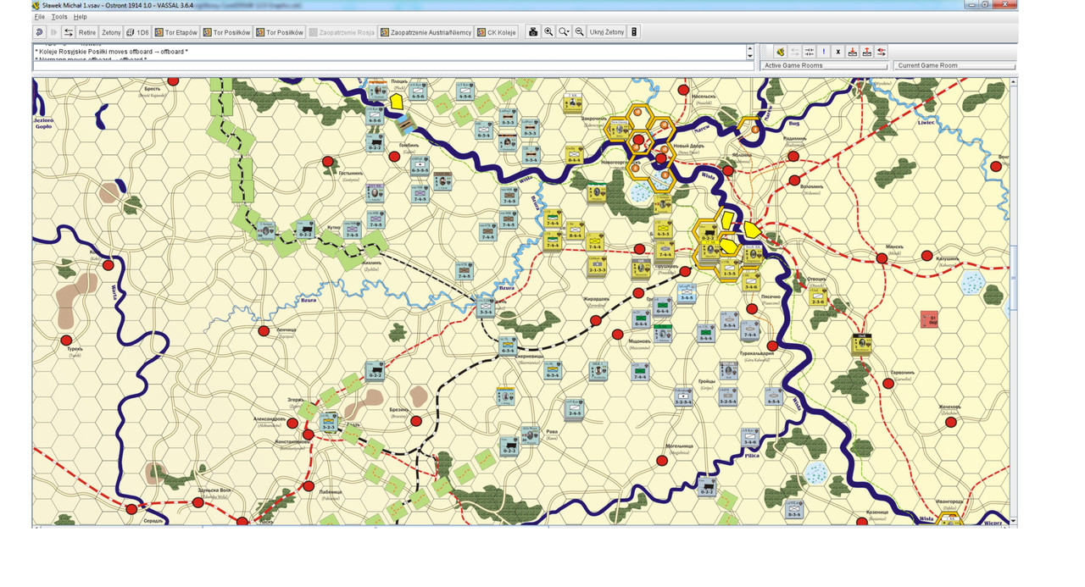
Task: Open the CK Koleje chart
Action: click(x=496, y=32)
